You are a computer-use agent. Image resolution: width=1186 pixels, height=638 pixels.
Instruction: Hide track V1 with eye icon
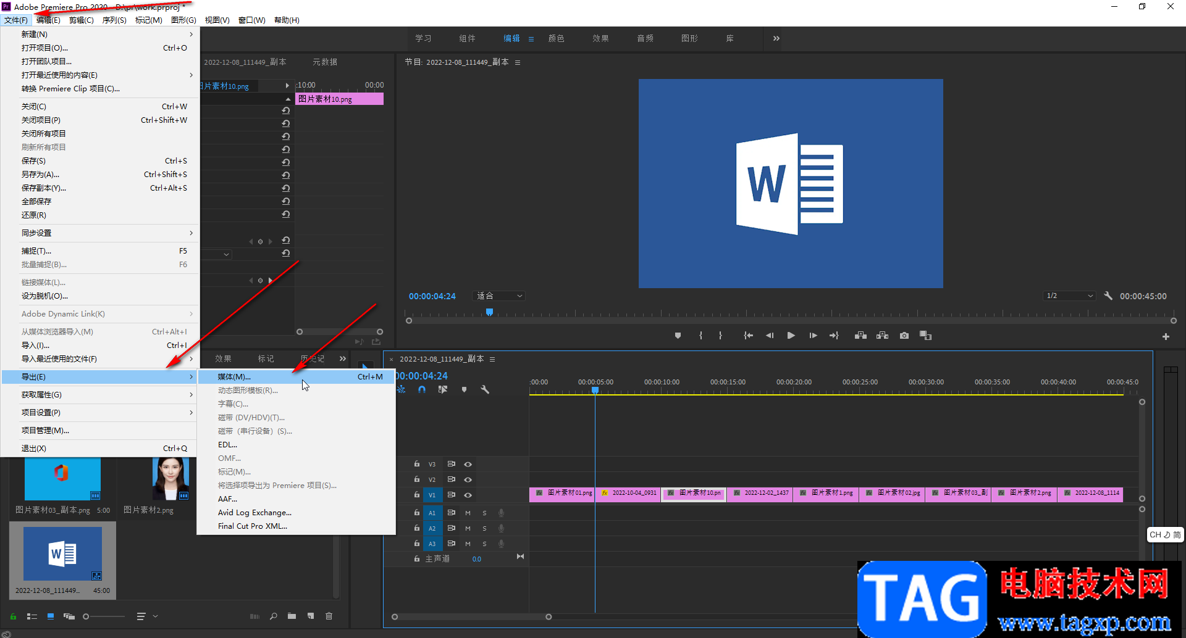(x=468, y=495)
